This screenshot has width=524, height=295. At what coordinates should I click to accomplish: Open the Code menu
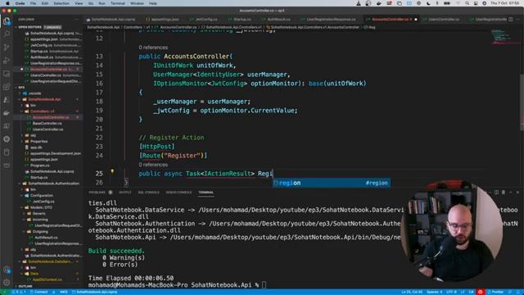coord(20,3)
